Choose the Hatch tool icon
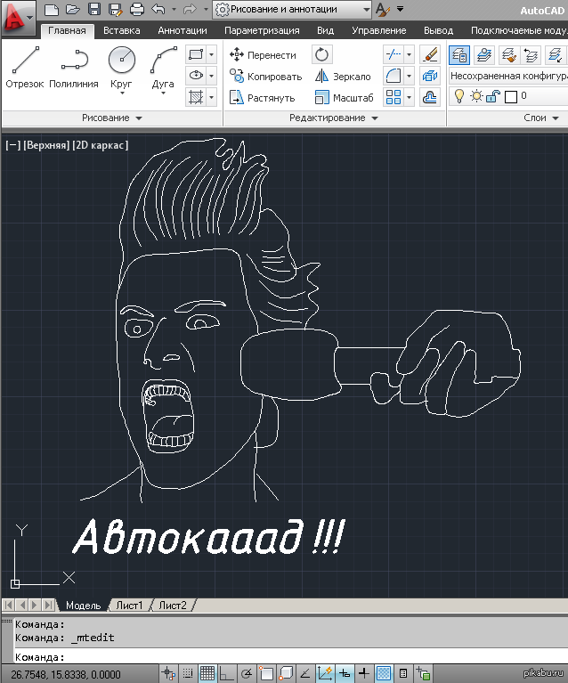 196,97
